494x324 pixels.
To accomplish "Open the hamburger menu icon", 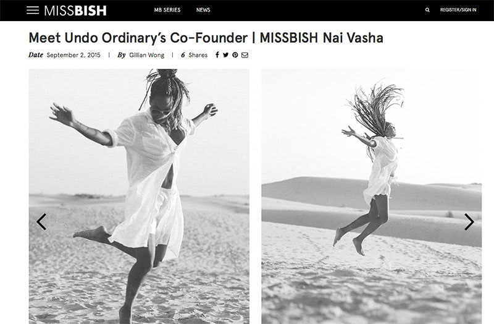I will coord(33,10).
